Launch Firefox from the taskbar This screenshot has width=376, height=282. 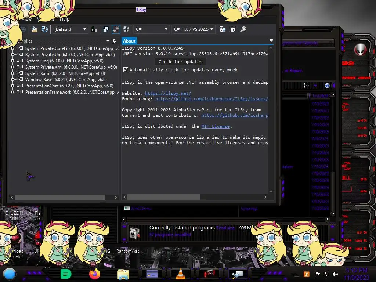[95, 274]
